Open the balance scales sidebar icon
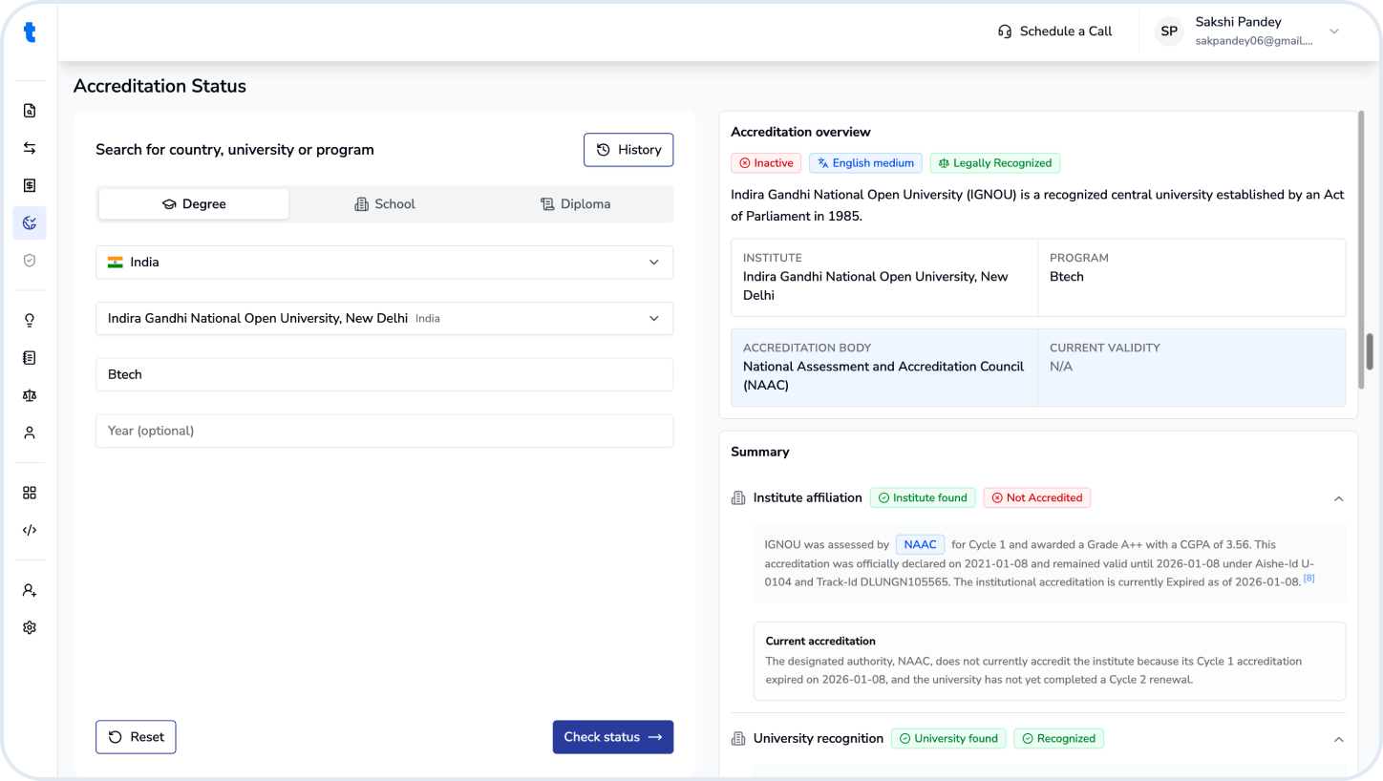 coord(30,395)
